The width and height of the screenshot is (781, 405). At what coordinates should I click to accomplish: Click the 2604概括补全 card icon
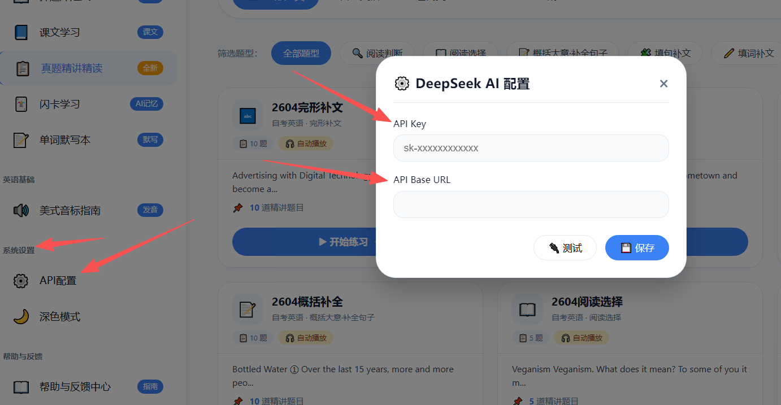pos(248,309)
